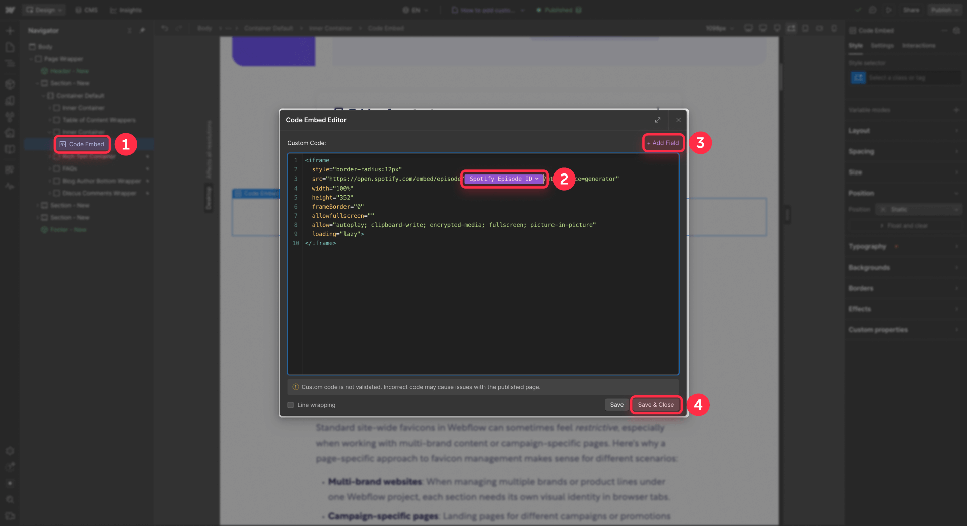This screenshot has height=526, width=967.
Task: Pin the Navigator panel open
Action: (143, 30)
